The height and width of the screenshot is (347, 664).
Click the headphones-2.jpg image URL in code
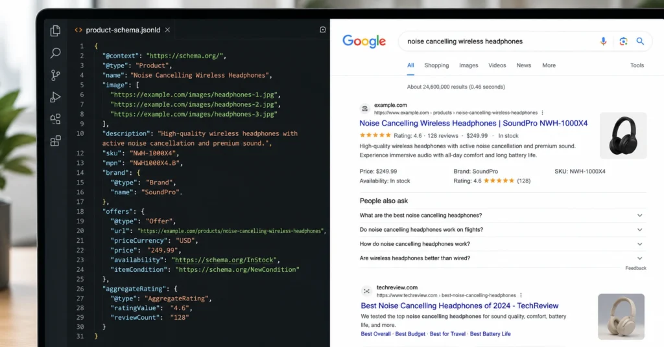(195, 104)
